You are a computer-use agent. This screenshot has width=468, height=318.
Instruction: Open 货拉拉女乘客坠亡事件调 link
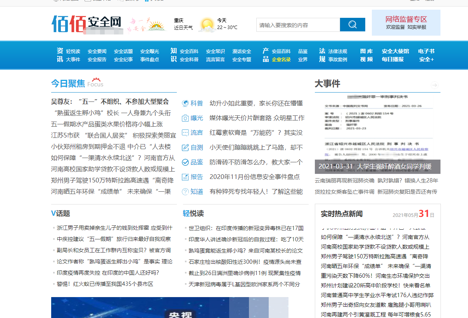click(x=345, y=192)
